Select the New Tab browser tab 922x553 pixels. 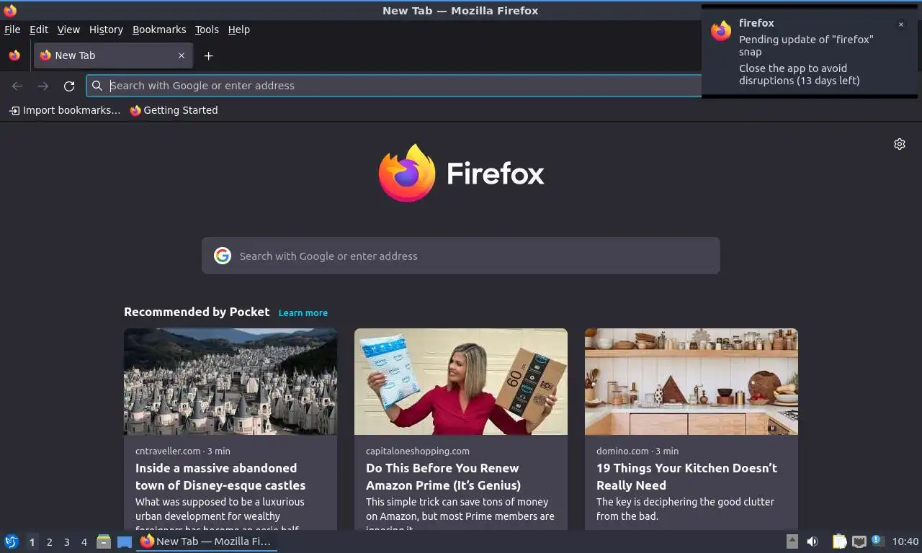click(113, 55)
